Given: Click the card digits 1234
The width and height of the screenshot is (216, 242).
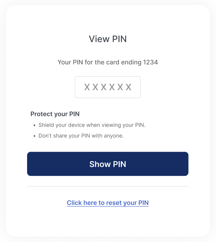Looking at the screenshot, I should (x=151, y=62).
